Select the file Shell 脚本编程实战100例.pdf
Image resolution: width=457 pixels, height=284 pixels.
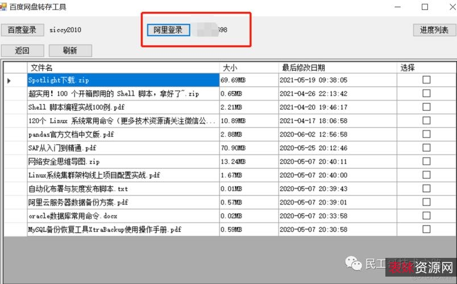[123, 107]
